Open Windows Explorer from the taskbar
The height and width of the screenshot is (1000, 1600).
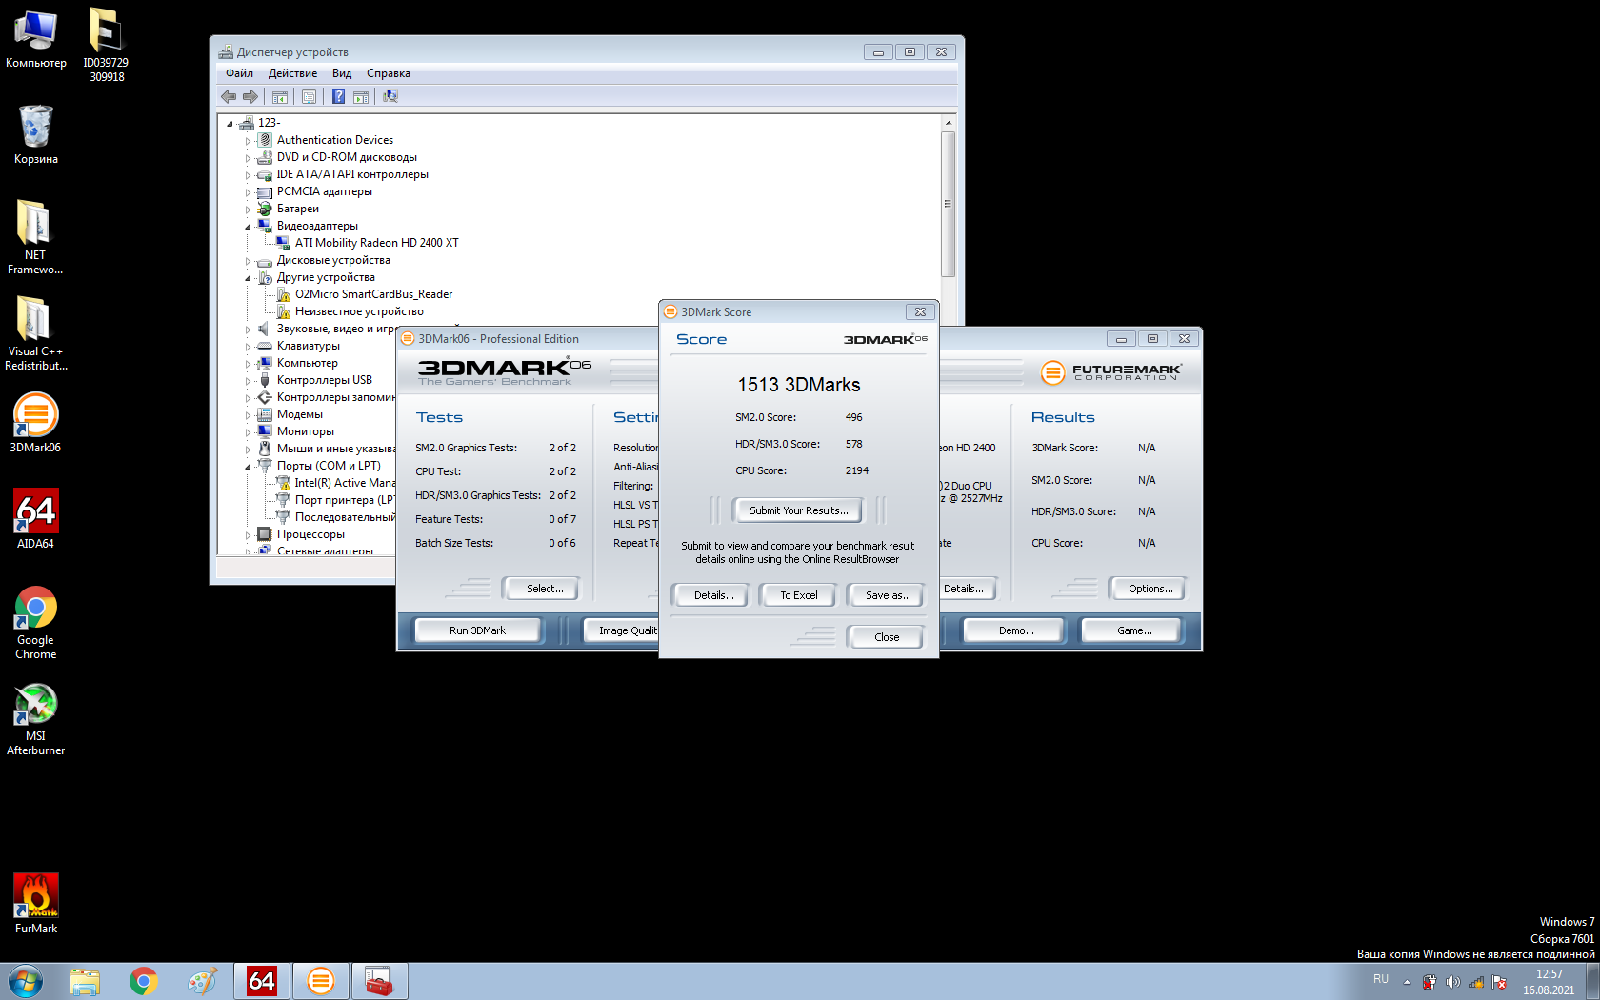tap(85, 981)
